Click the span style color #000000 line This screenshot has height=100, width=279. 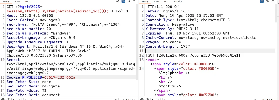[x=182, y=64]
